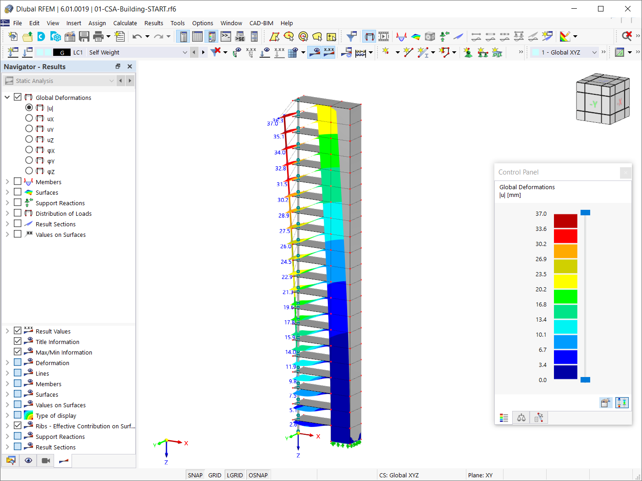Uncheck the Max/Min Information checkbox
This screenshot has height=481, width=642.
[x=18, y=352]
